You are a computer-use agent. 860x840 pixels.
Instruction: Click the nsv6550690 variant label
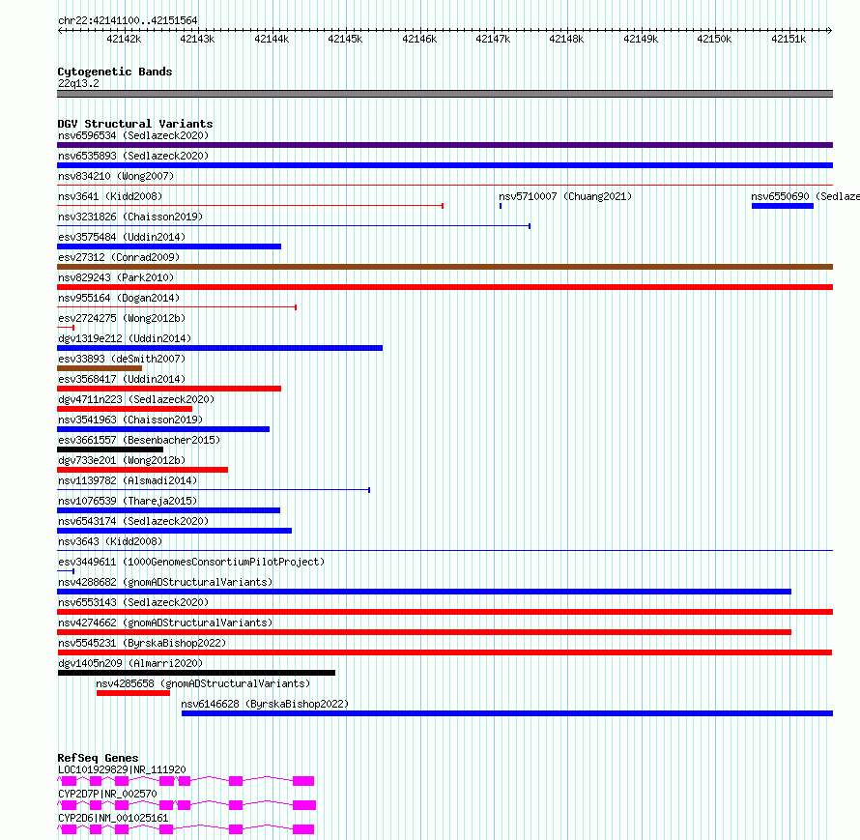coord(805,196)
